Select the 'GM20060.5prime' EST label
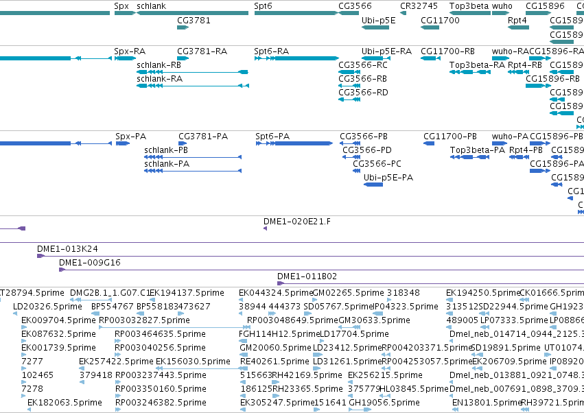 point(275,348)
